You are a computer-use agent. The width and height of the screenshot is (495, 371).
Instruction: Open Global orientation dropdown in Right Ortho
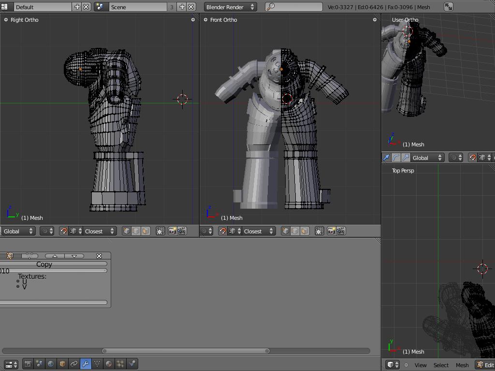point(18,231)
